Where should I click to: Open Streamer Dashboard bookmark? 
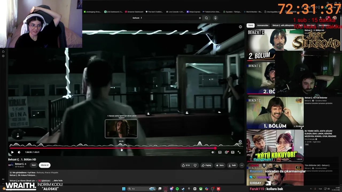click(x=134, y=12)
